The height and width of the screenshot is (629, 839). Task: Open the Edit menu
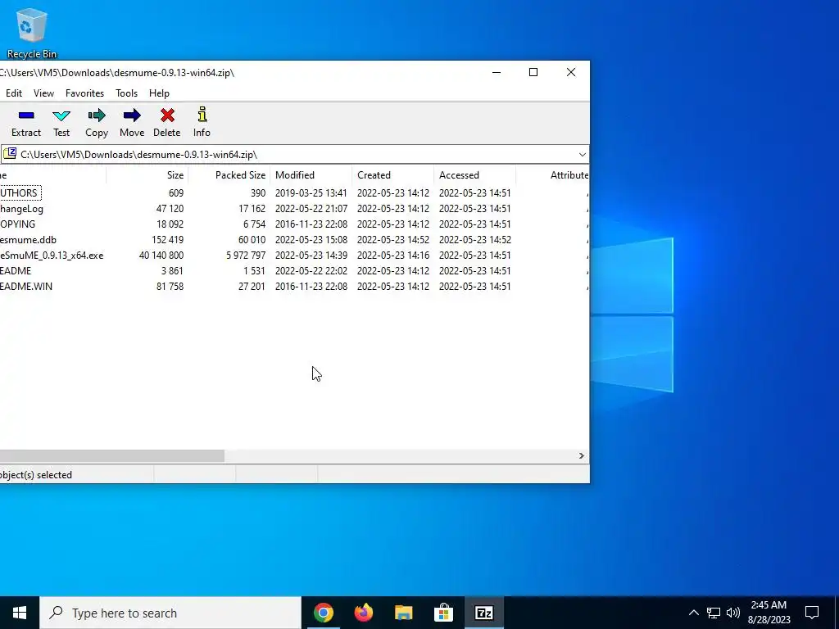tap(14, 93)
